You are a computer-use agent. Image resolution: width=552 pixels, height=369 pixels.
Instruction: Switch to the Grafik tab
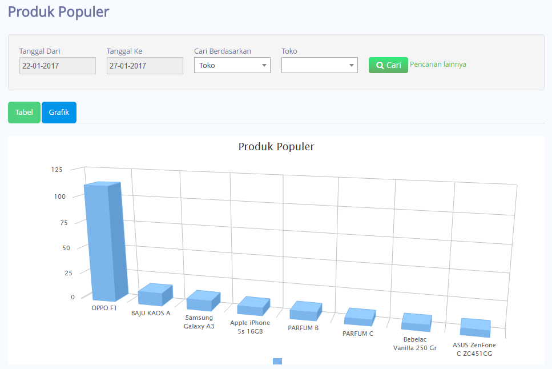(59, 113)
